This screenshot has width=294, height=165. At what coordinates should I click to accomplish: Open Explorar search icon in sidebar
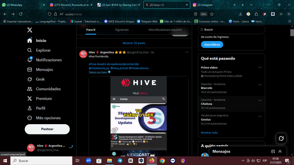coord(29,50)
